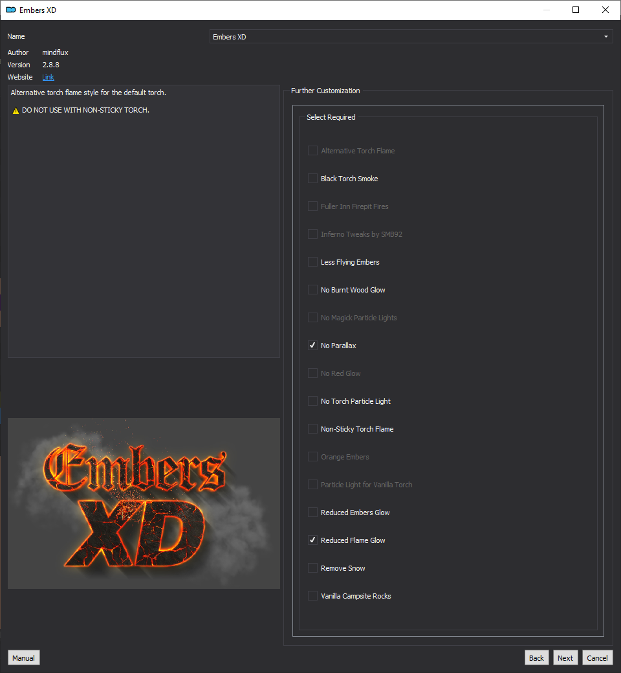
Task: Proceed with the Next button
Action: coord(565,657)
